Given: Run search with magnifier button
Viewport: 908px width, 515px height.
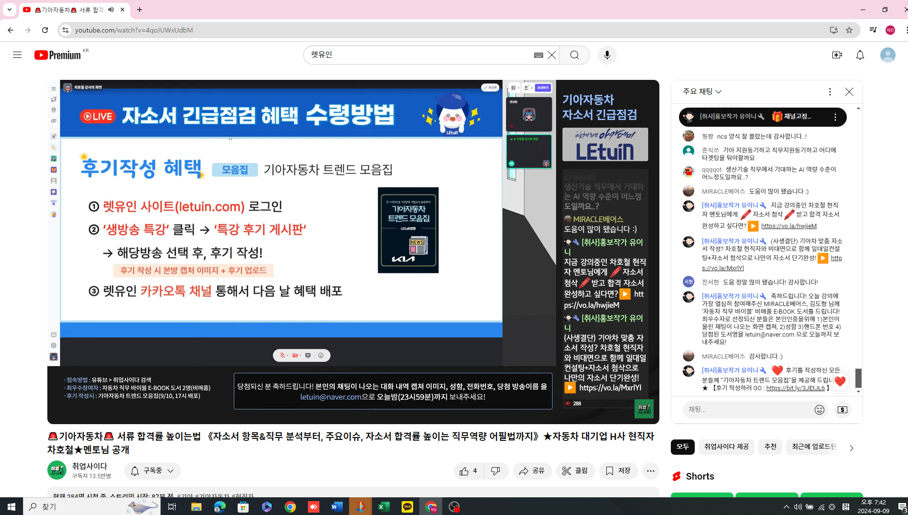Looking at the screenshot, I should pos(575,55).
